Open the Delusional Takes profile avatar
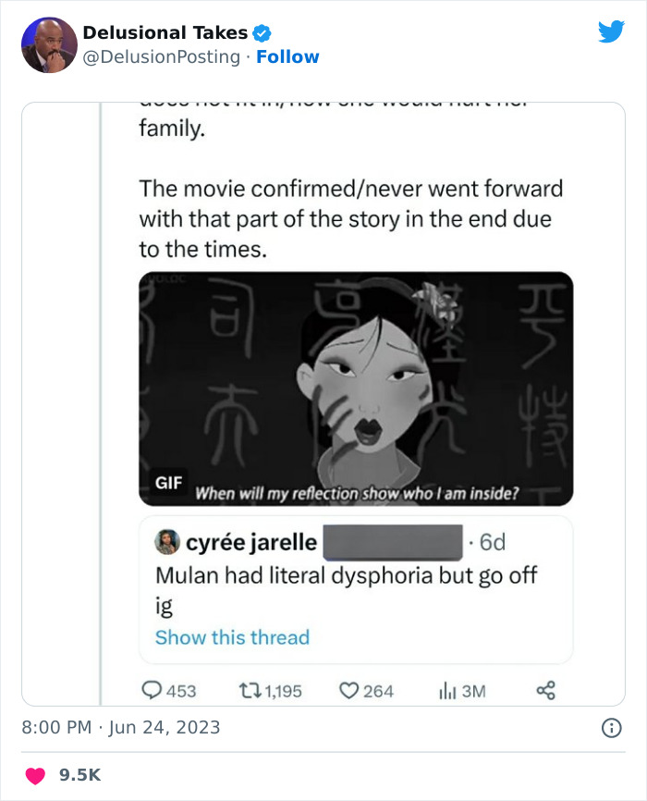 (x=48, y=44)
